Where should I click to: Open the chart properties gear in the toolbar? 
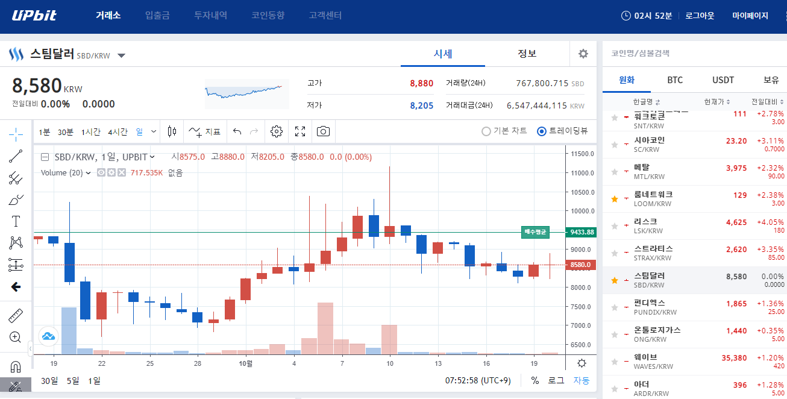pos(277,131)
